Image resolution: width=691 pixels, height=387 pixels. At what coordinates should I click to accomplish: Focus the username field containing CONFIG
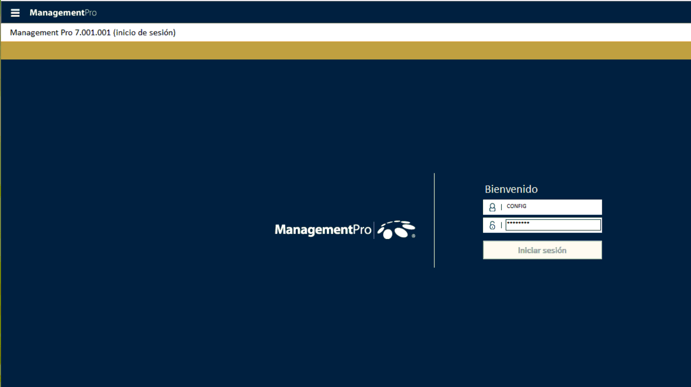pos(553,207)
